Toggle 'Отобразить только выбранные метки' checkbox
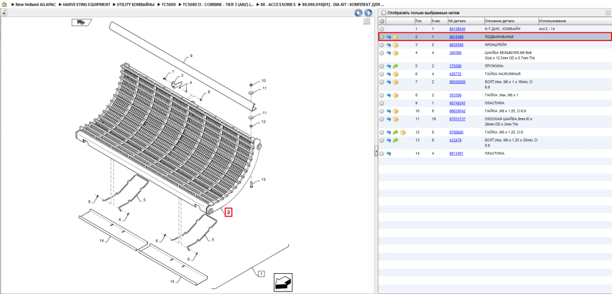This screenshot has height=294, width=612. coord(383,13)
